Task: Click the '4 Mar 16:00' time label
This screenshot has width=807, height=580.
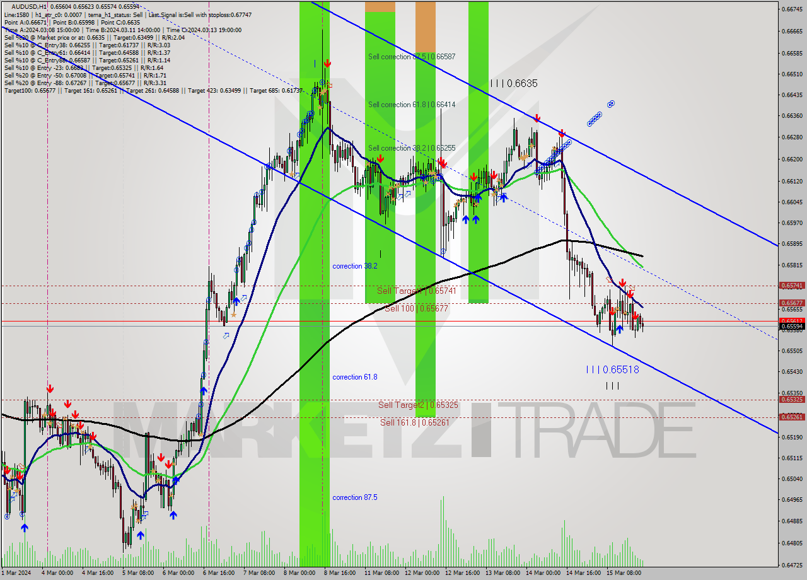Action: pos(98,573)
